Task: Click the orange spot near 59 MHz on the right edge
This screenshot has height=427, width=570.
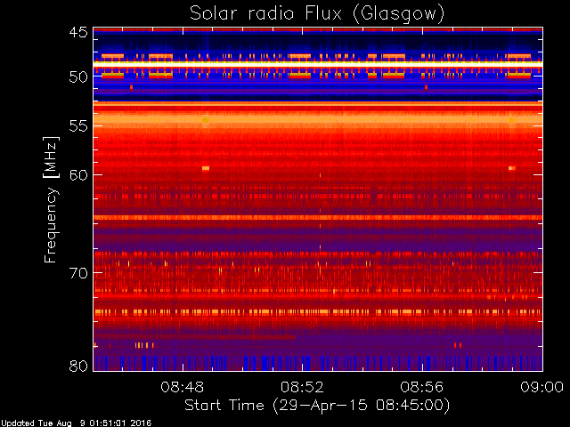Action: [511, 167]
